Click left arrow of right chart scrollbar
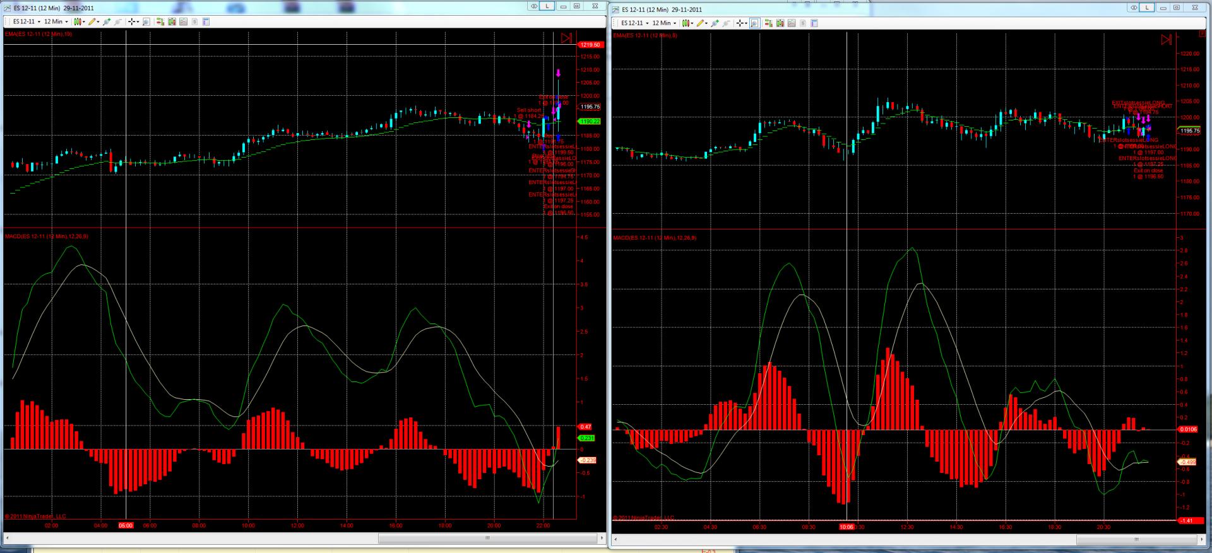The width and height of the screenshot is (1212, 553). point(616,540)
